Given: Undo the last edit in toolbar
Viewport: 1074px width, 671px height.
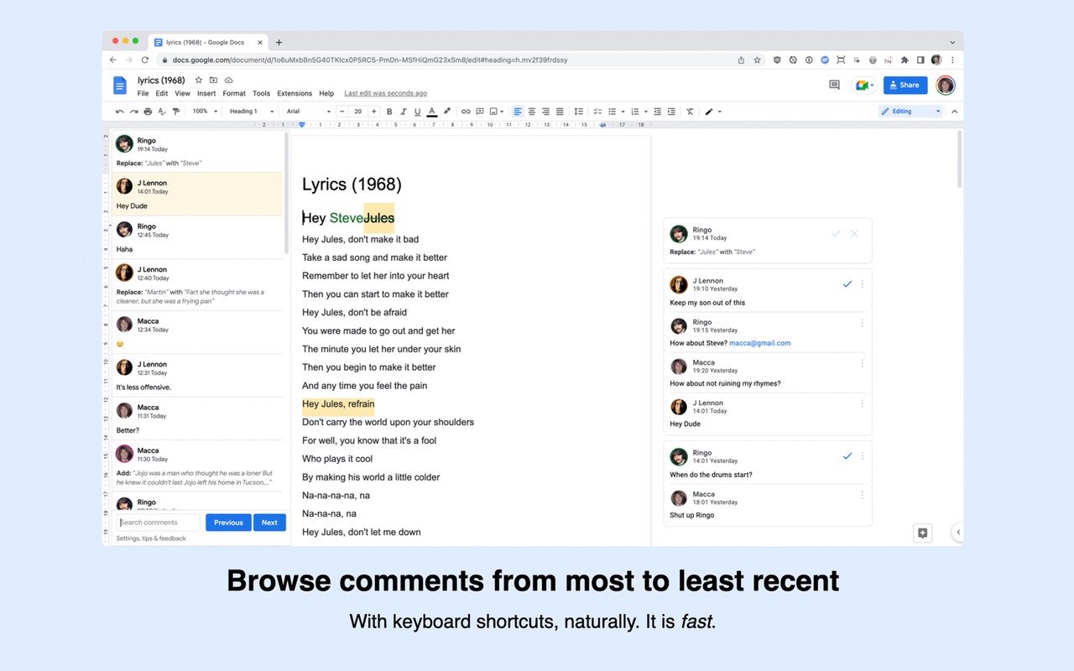Looking at the screenshot, I should (120, 112).
